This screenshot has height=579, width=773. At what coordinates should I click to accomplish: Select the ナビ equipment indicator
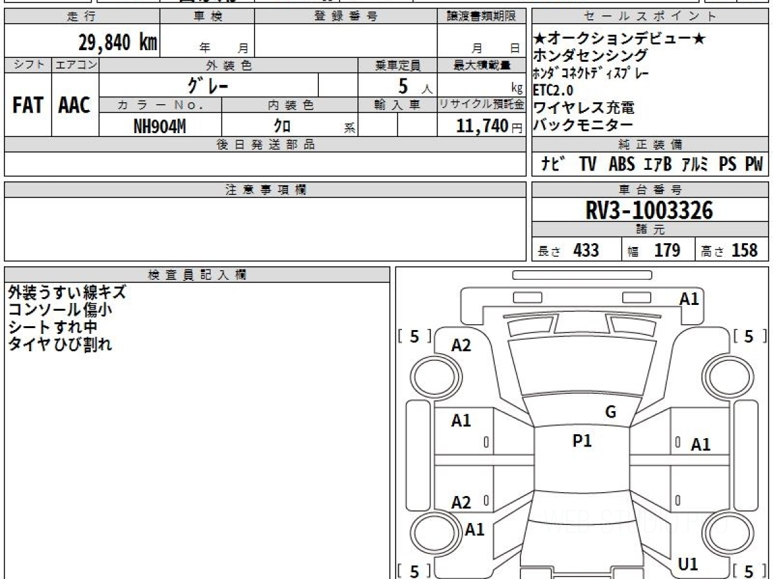[553, 164]
